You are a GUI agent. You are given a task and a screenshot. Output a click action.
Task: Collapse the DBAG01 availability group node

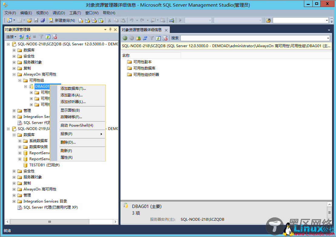(x=25, y=86)
